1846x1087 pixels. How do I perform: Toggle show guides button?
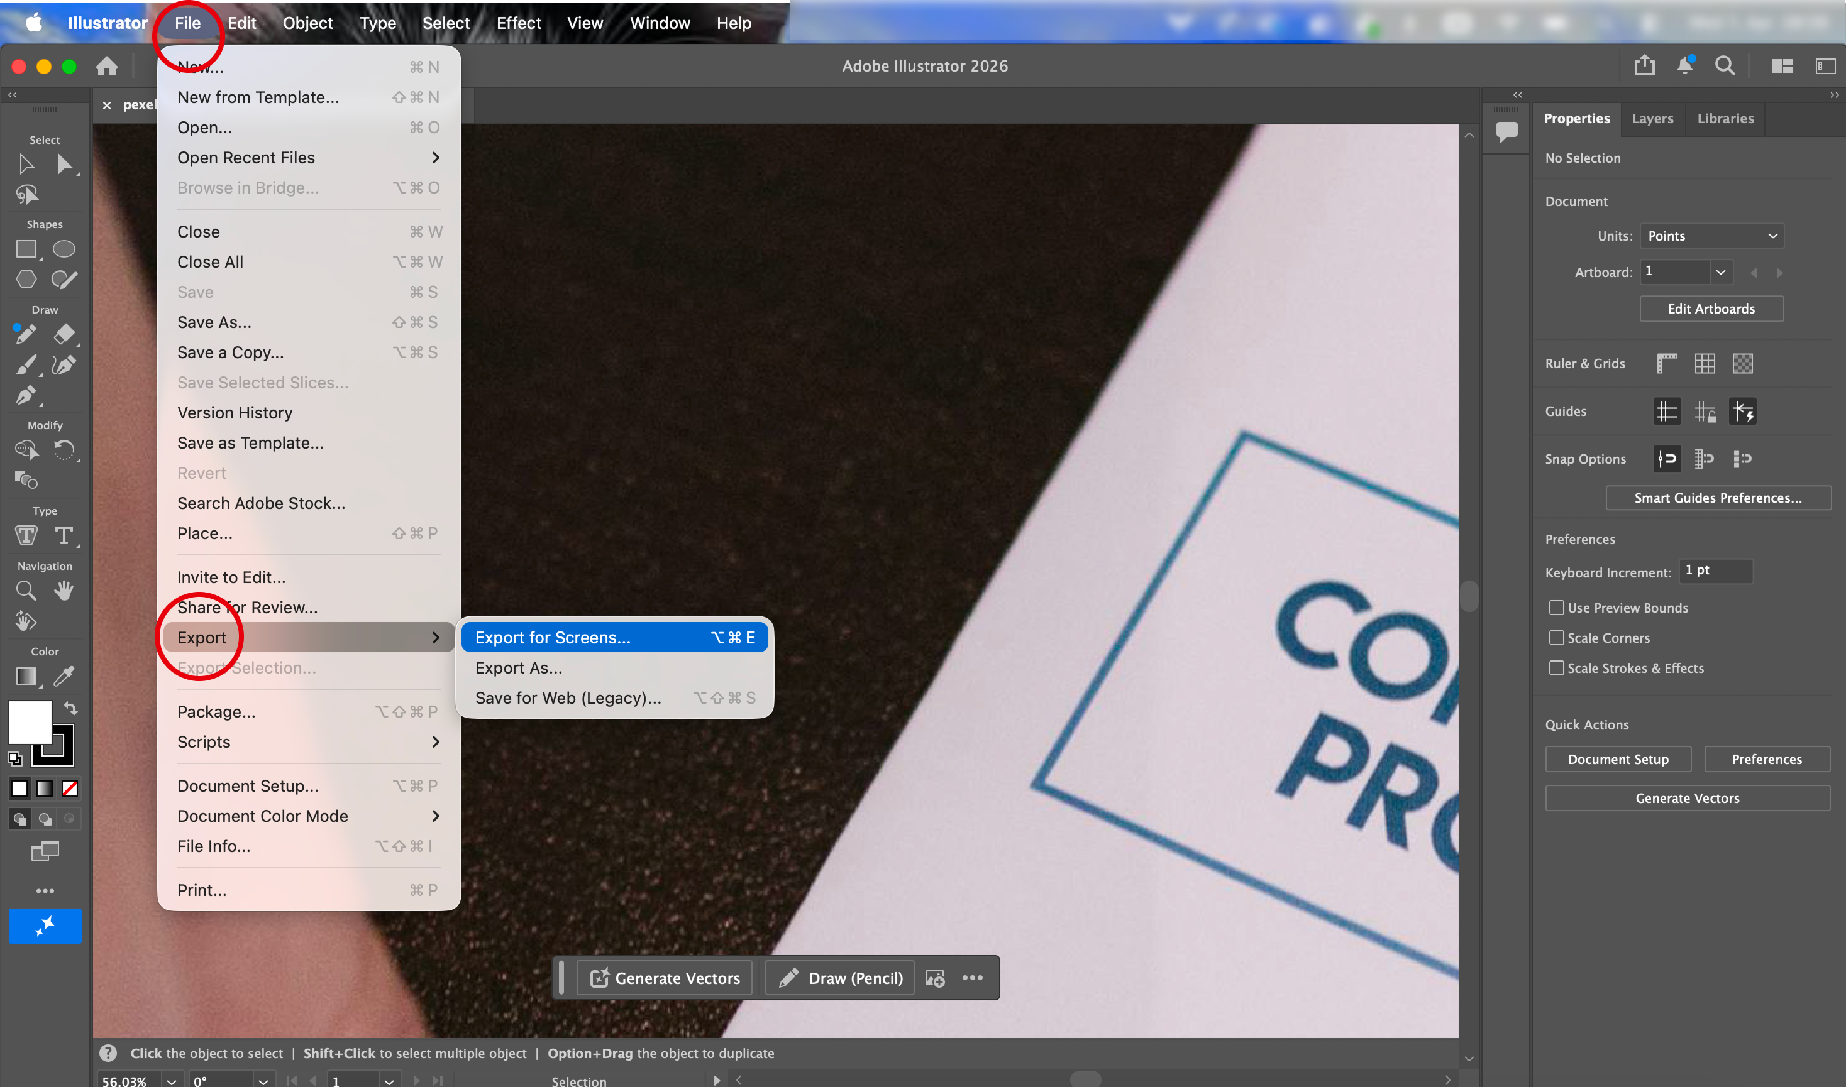point(1667,411)
